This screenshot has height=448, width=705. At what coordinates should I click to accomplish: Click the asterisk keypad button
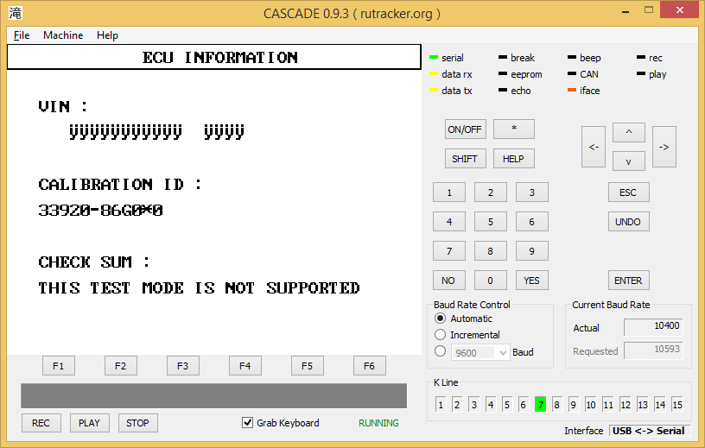tap(514, 129)
